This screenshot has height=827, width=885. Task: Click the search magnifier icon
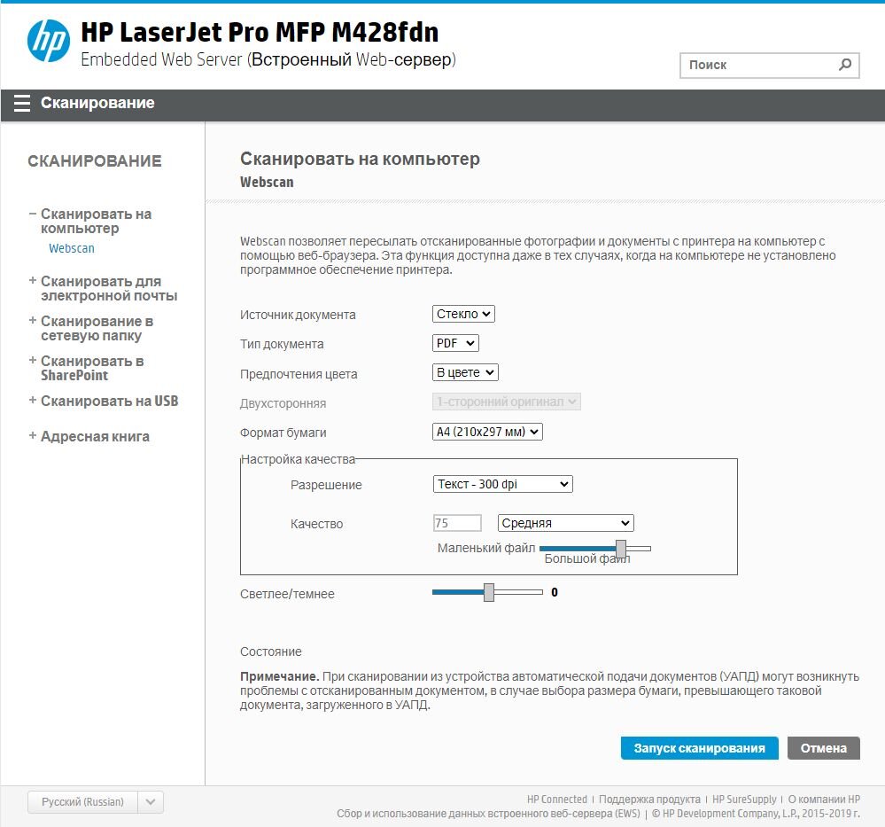pyautogui.click(x=845, y=65)
